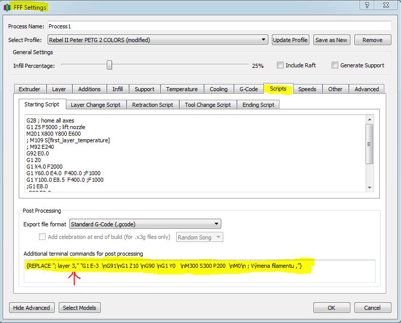Check the Add celebration at end option
The image size is (401, 323).
pyautogui.click(x=43, y=237)
